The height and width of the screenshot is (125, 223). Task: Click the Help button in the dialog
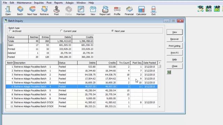(x=175, y=59)
